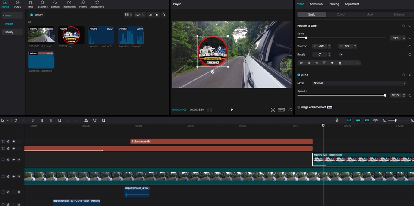
Task: Open the Filters panel
Action: coord(83,4)
